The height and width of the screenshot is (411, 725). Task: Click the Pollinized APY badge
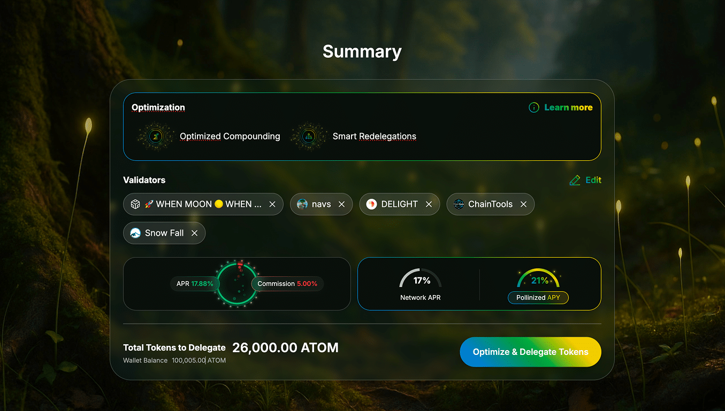pos(538,298)
